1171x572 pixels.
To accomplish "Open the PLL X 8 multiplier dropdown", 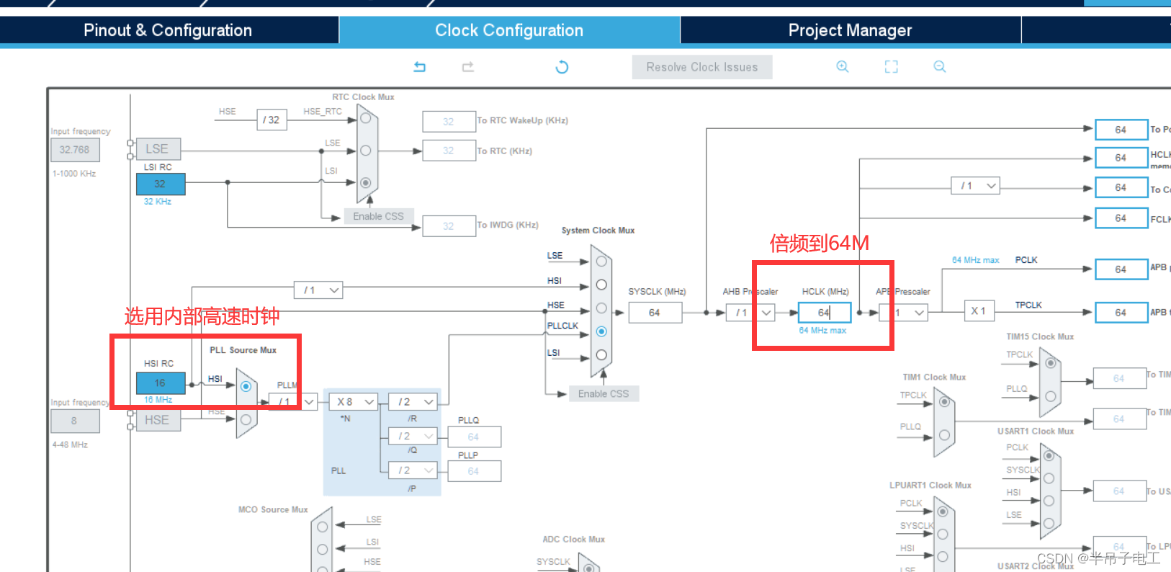I will pos(354,402).
